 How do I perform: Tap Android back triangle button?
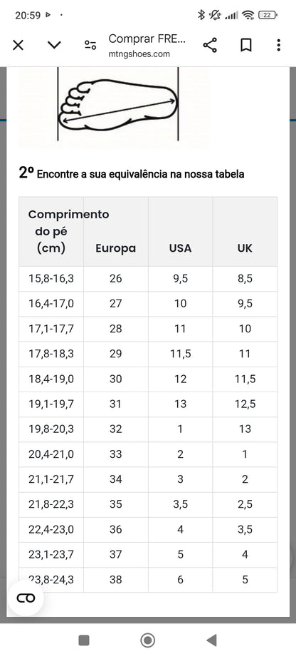tap(211, 640)
